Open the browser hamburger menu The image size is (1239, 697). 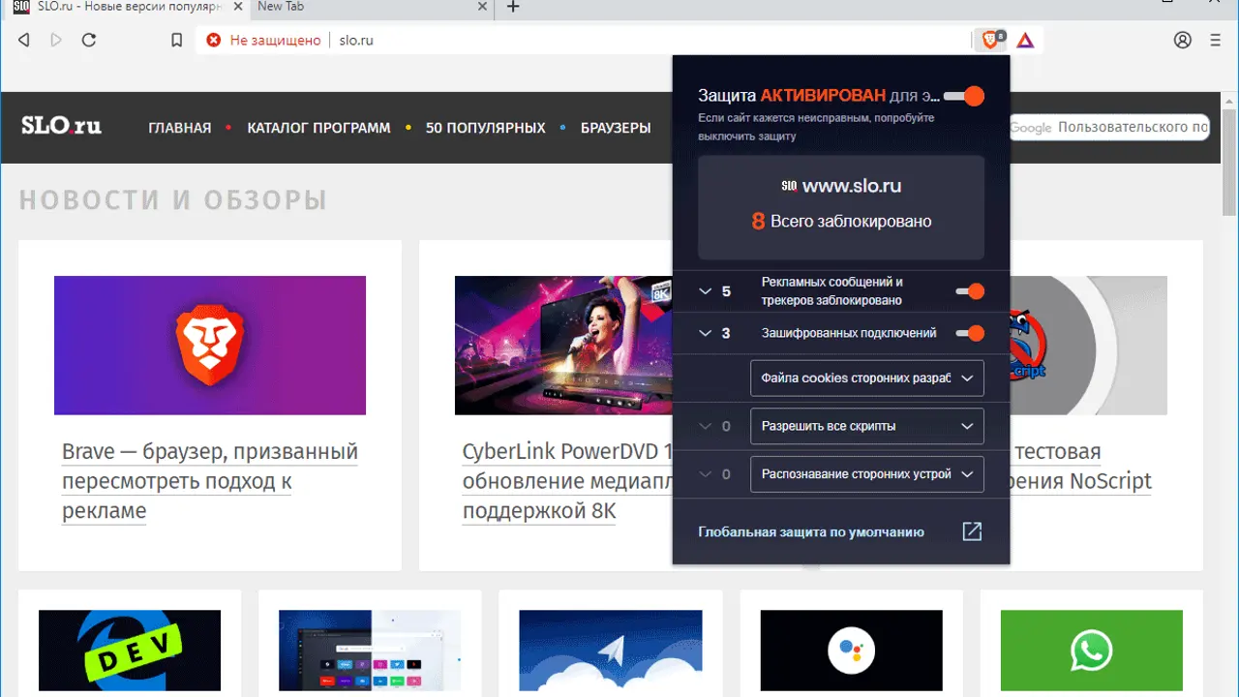[1216, 40]
